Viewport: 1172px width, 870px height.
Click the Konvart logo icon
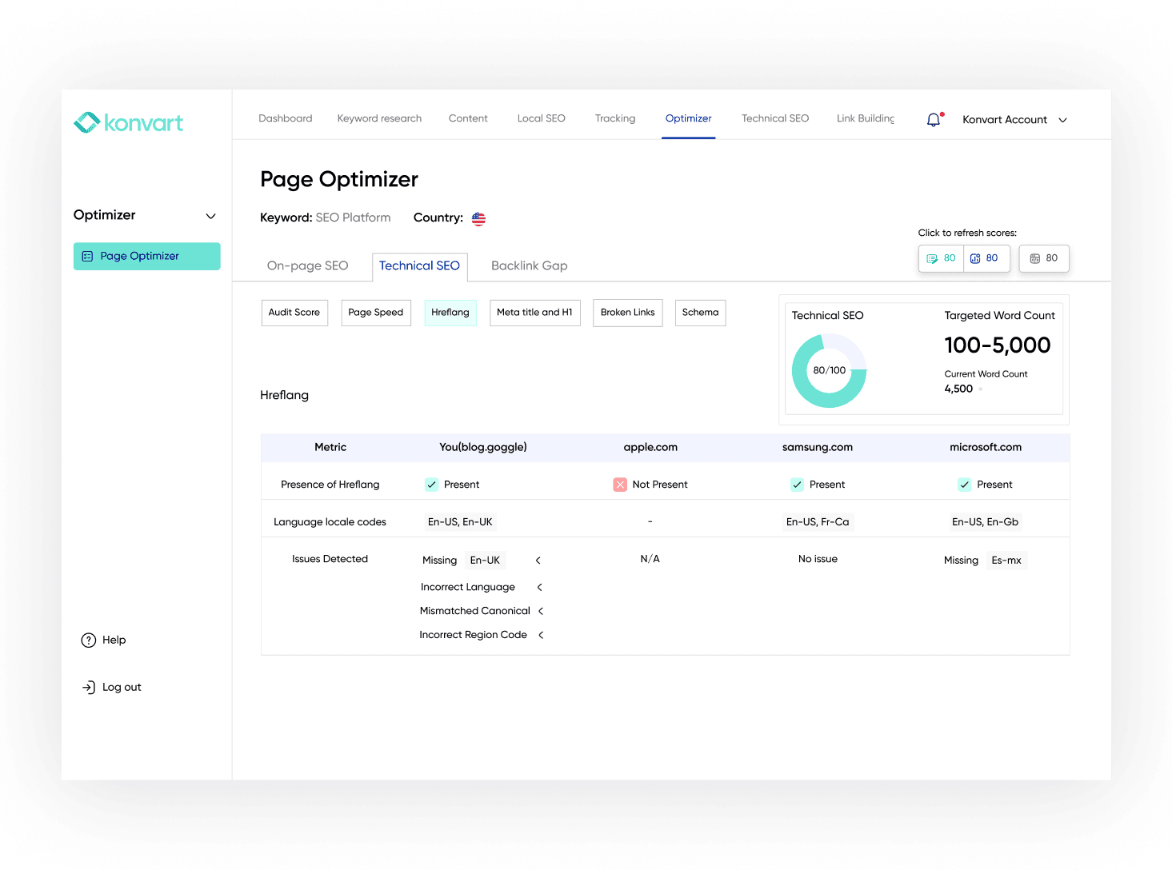pos(86,122)
